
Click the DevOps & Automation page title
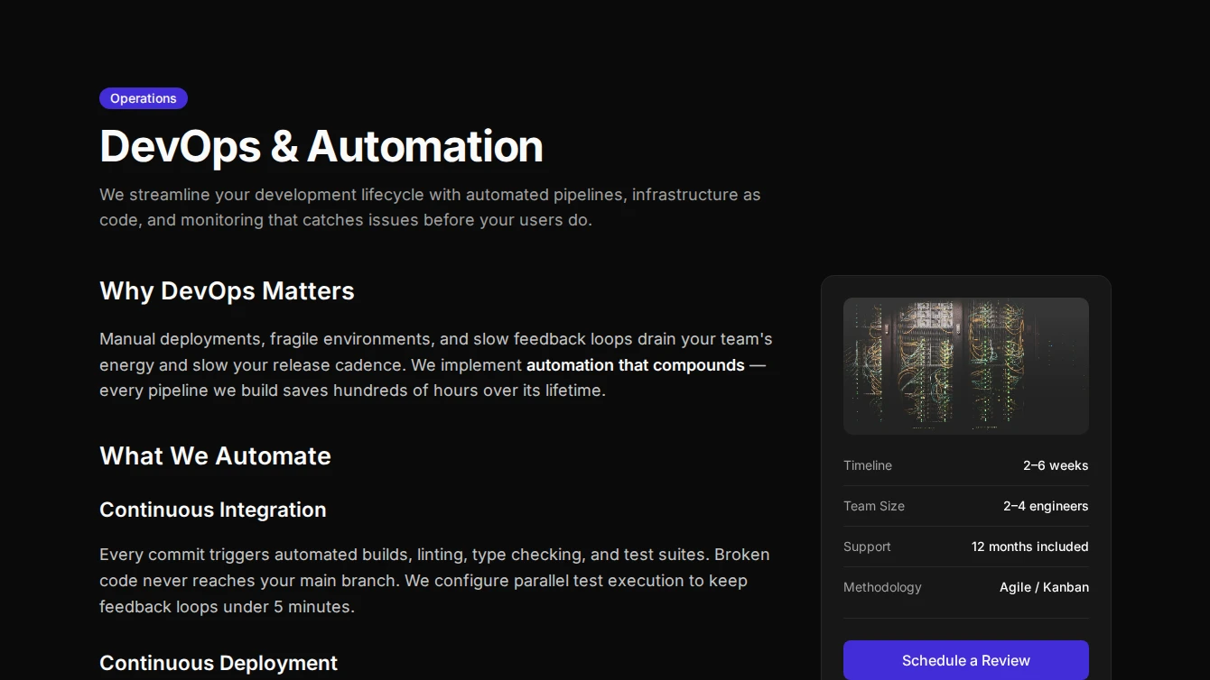(321, 146)
